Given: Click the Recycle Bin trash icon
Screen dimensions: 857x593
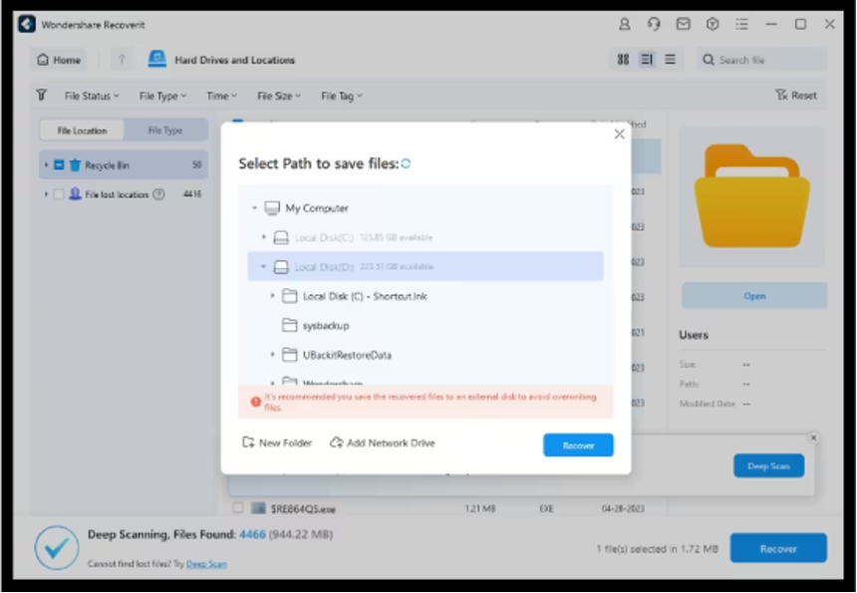Looking at the screenshot, I should (x=75, y=165).
